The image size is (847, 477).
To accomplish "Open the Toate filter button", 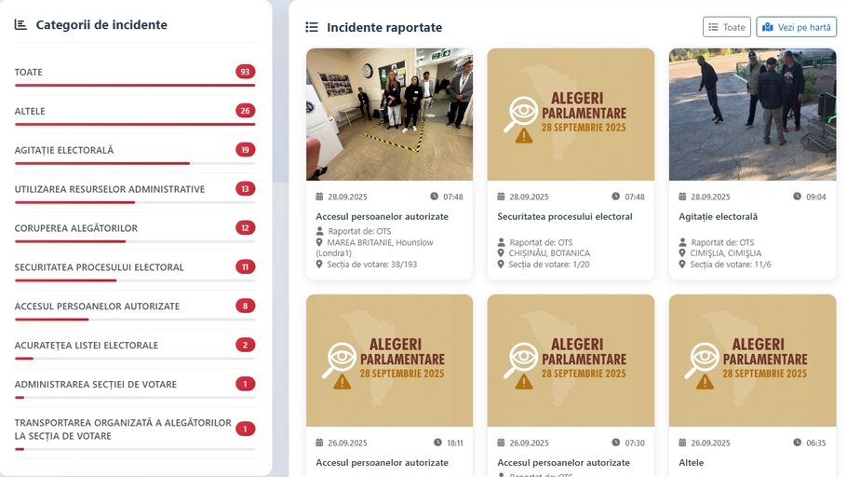I will (x=727, y=27).
